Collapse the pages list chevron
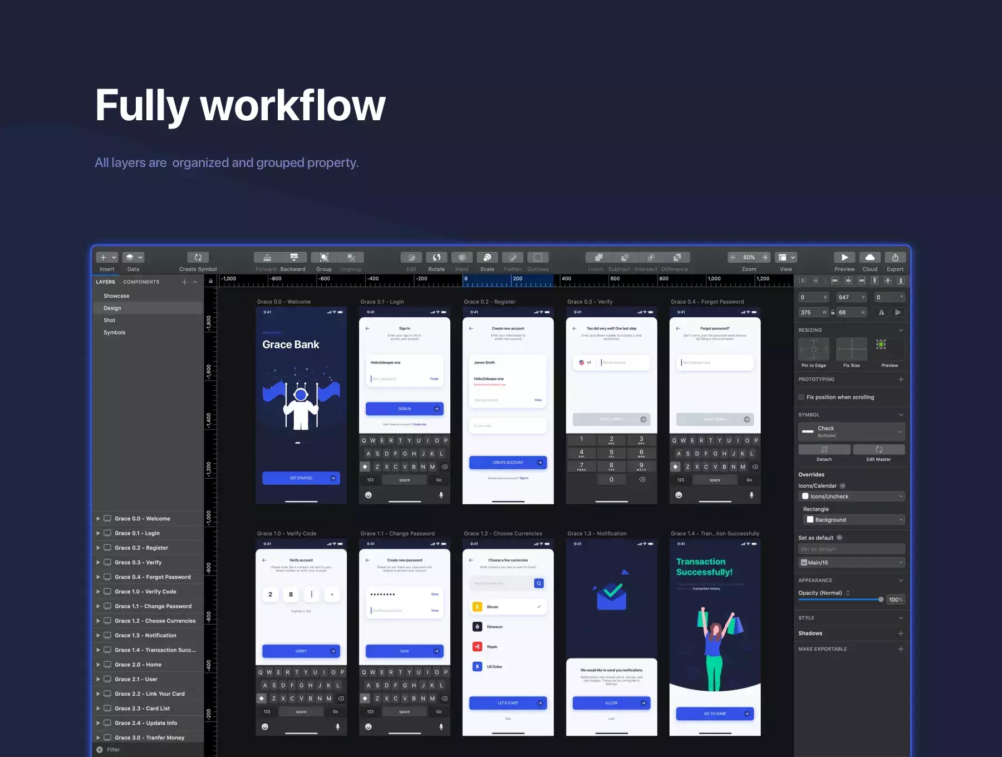 coord(195,282)
